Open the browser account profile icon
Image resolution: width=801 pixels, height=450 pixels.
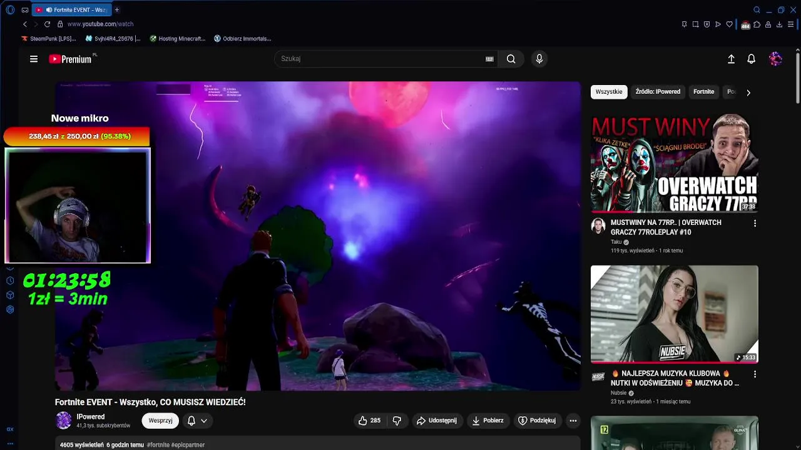tap(768, 24)
